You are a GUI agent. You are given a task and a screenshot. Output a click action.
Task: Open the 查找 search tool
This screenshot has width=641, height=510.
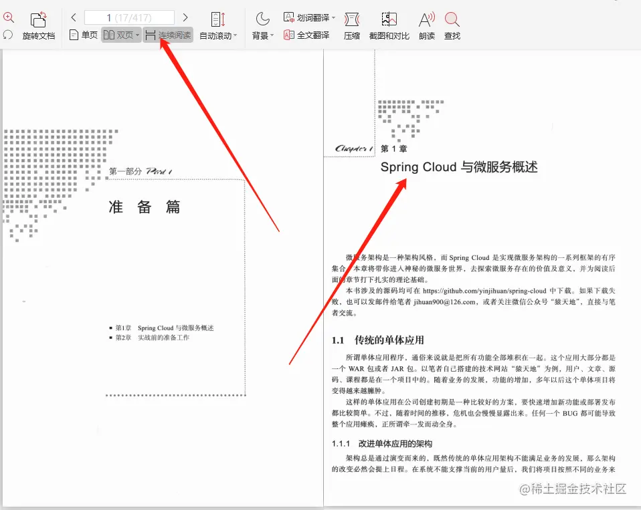[452, 26]
